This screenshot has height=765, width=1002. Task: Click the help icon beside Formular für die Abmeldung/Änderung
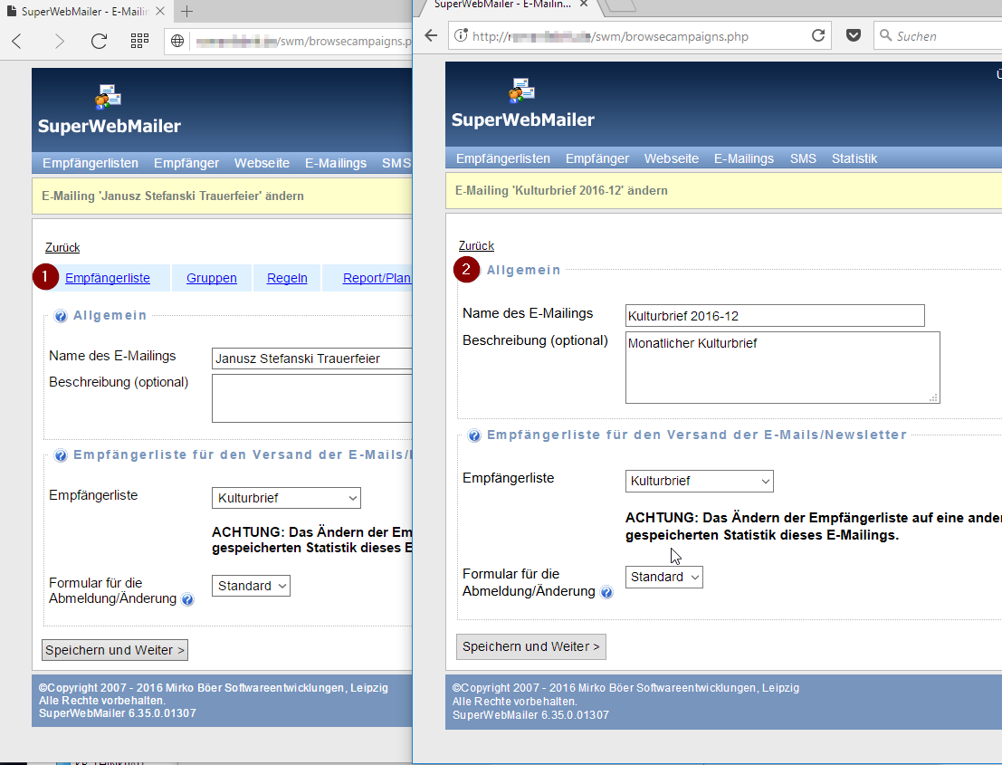(x=606, y=592)
